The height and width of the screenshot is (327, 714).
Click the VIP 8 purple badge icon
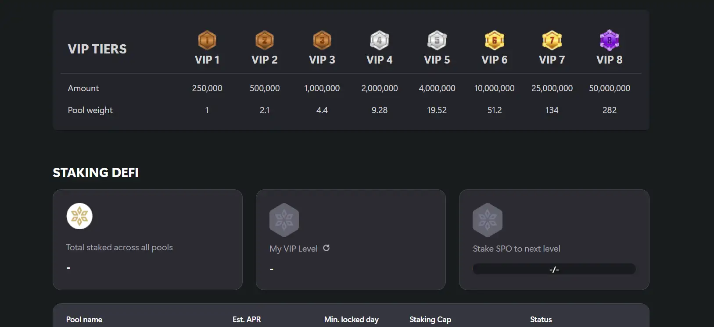tap(610, 40)
